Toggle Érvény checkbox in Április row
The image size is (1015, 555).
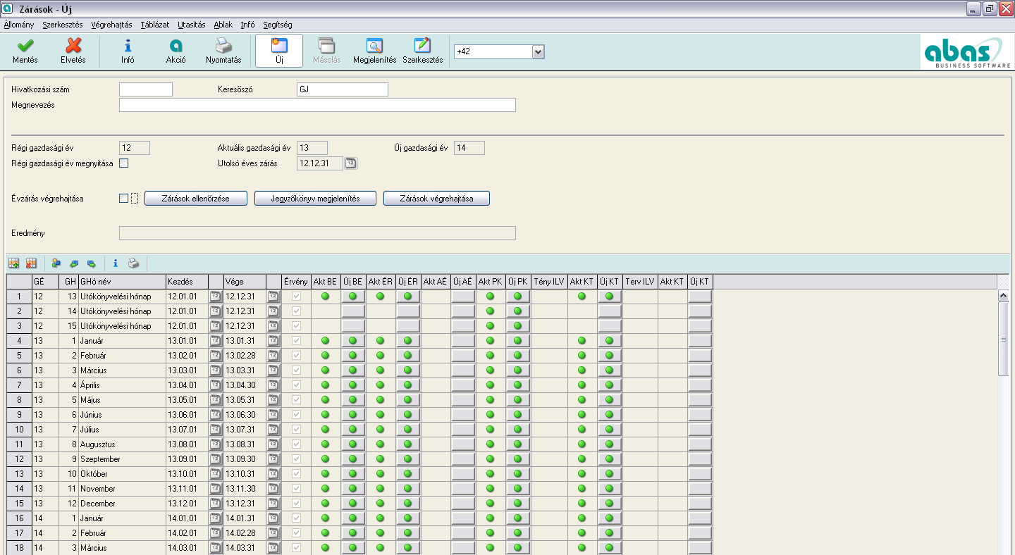click(296, 385)
